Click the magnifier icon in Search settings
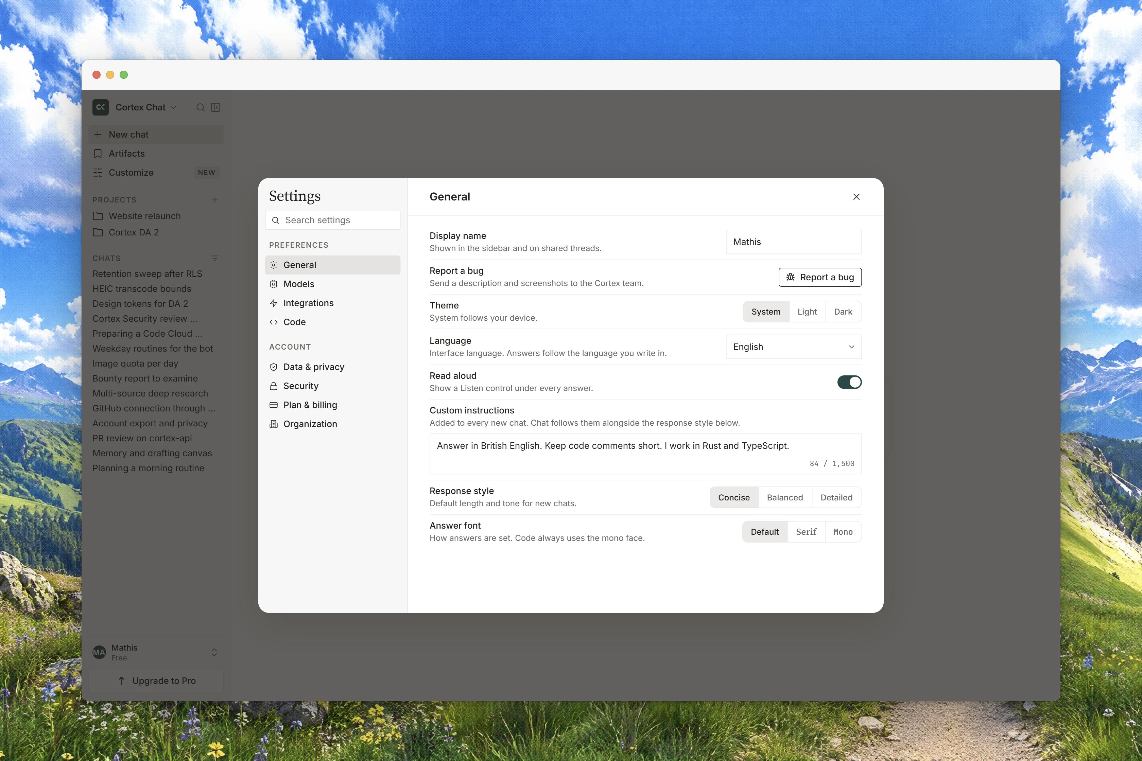This screenshot has height=761, width=1142. point(276,220)
